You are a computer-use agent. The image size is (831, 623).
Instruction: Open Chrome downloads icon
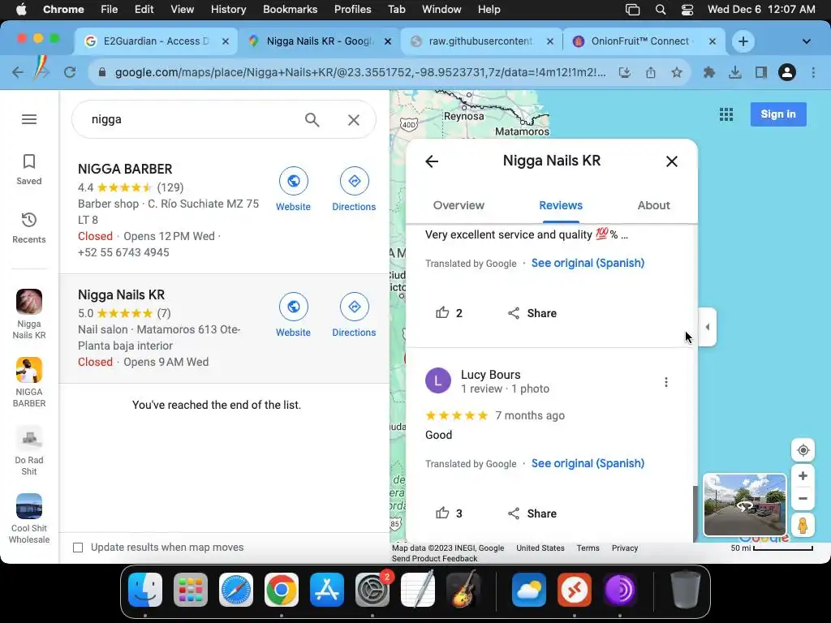(734, 72)
